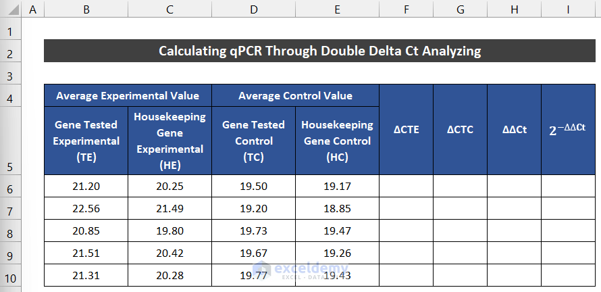Click empty ΔCTC cell in row 7
The height and width of the screenshot is (292, 601).
pyautogui.click(x=460, y=209)
